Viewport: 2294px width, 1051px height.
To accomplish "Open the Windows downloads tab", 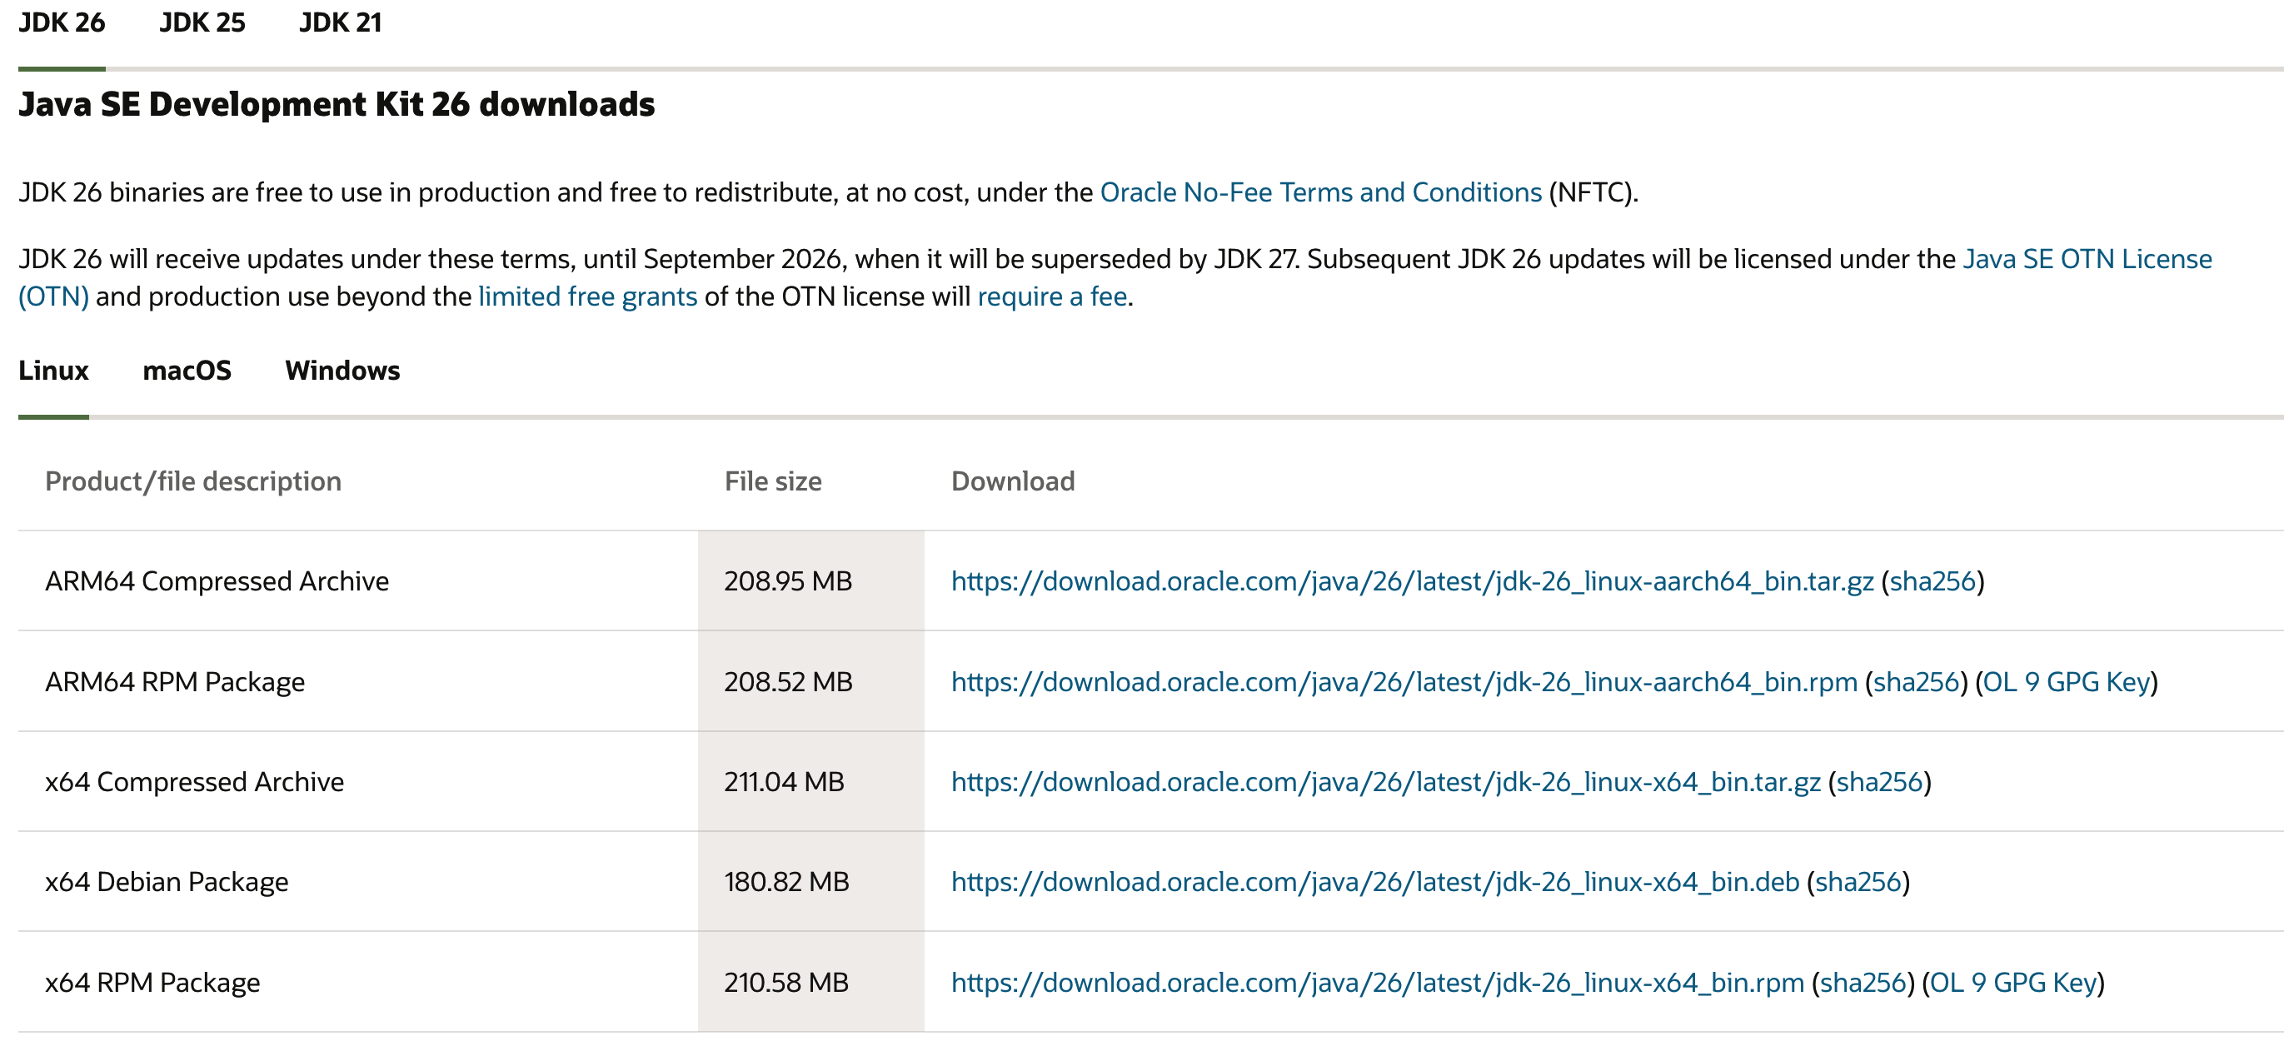I will (342, 371).
